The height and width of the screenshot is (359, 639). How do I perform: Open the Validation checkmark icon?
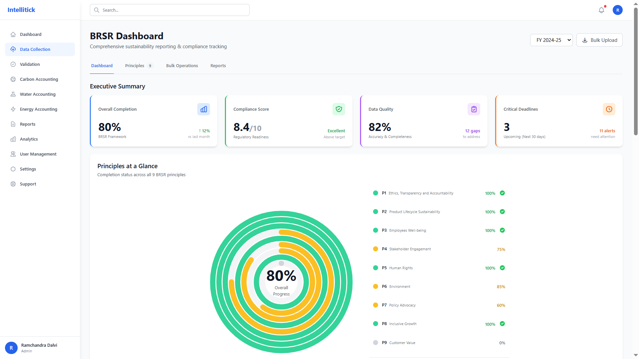tap(13, 64)
